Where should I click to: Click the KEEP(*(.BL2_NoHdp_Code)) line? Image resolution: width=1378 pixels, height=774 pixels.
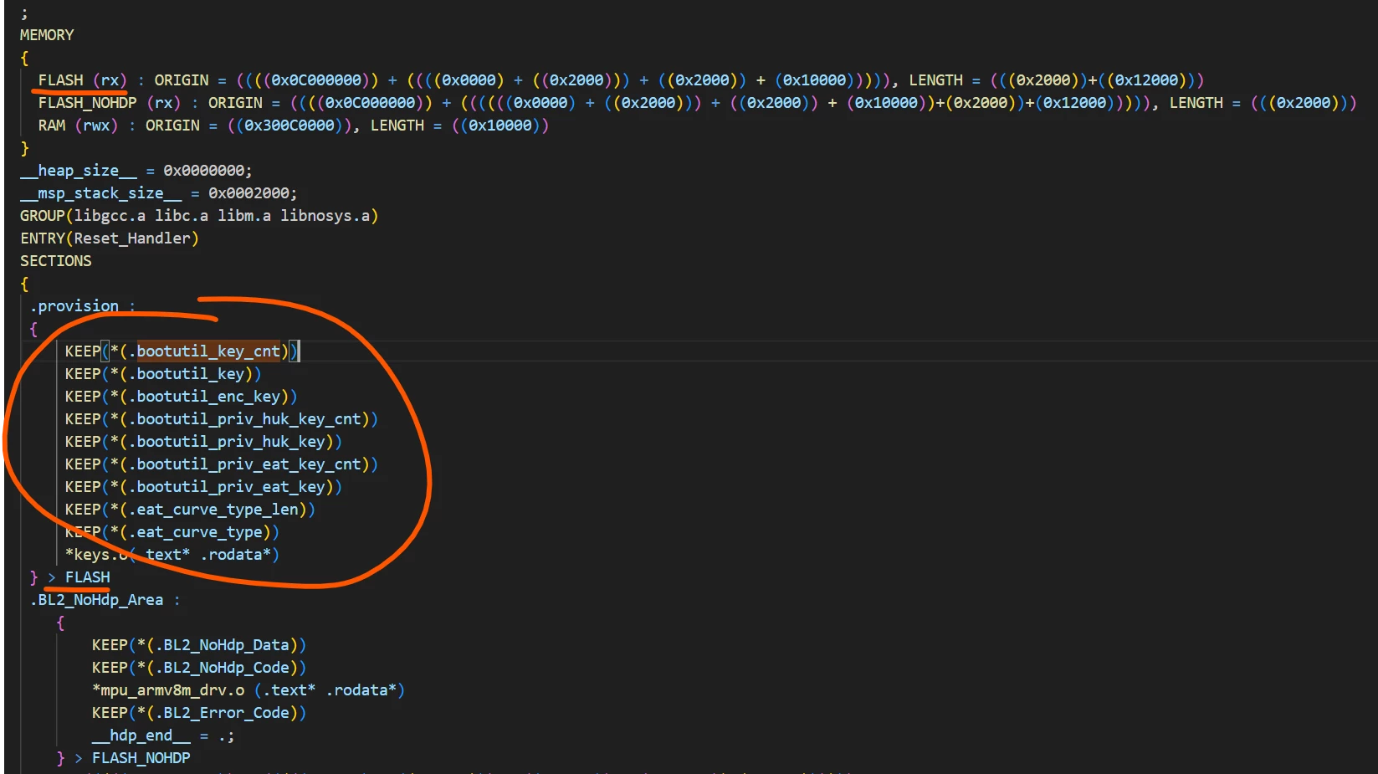click(x=199, y=668)
